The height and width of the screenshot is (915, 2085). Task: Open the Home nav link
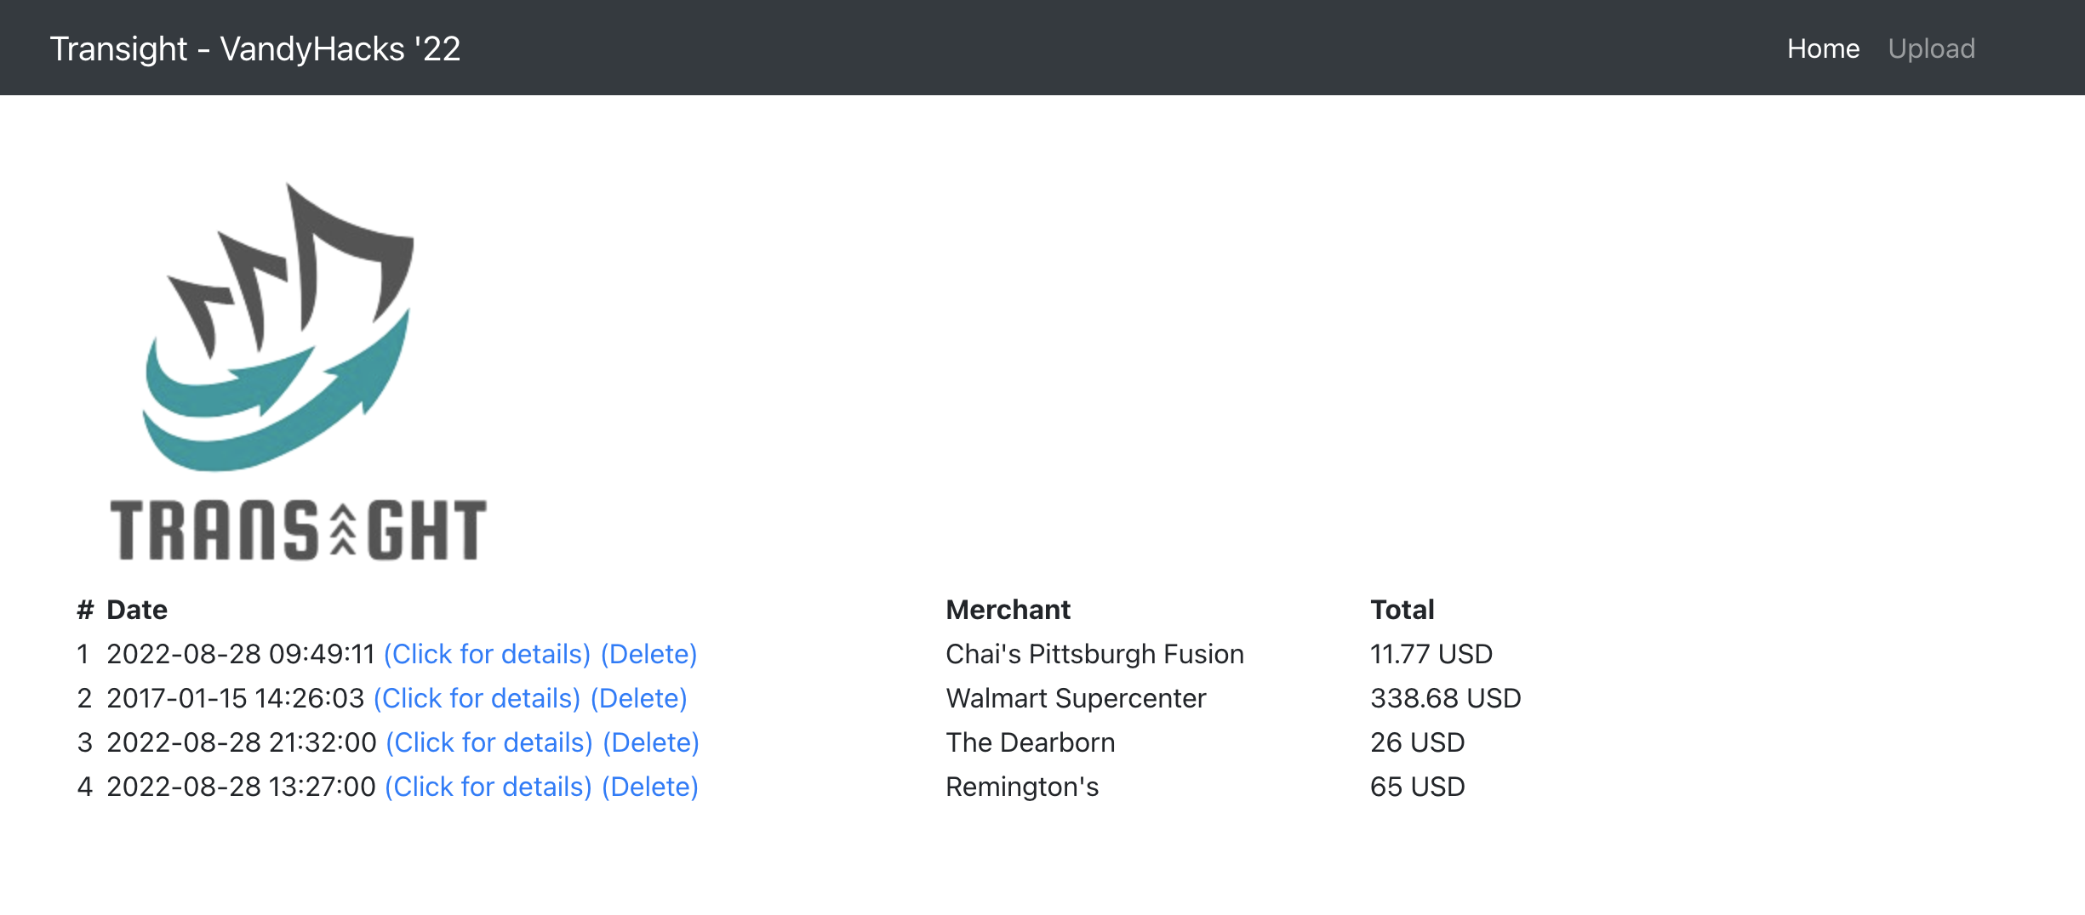[1823, 48]
